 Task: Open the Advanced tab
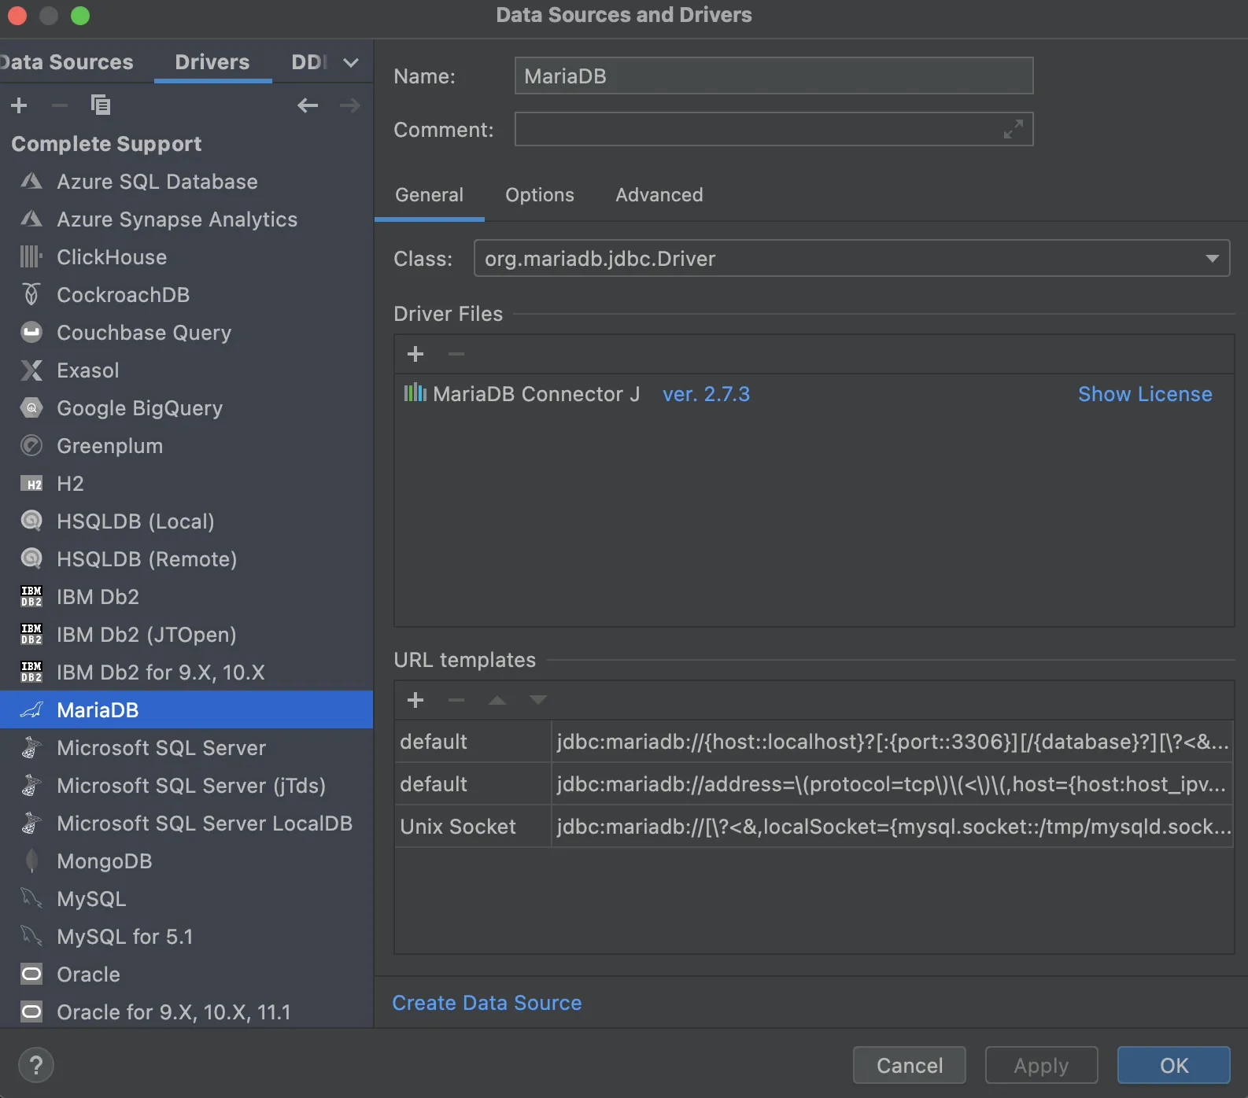coord(659,195)
